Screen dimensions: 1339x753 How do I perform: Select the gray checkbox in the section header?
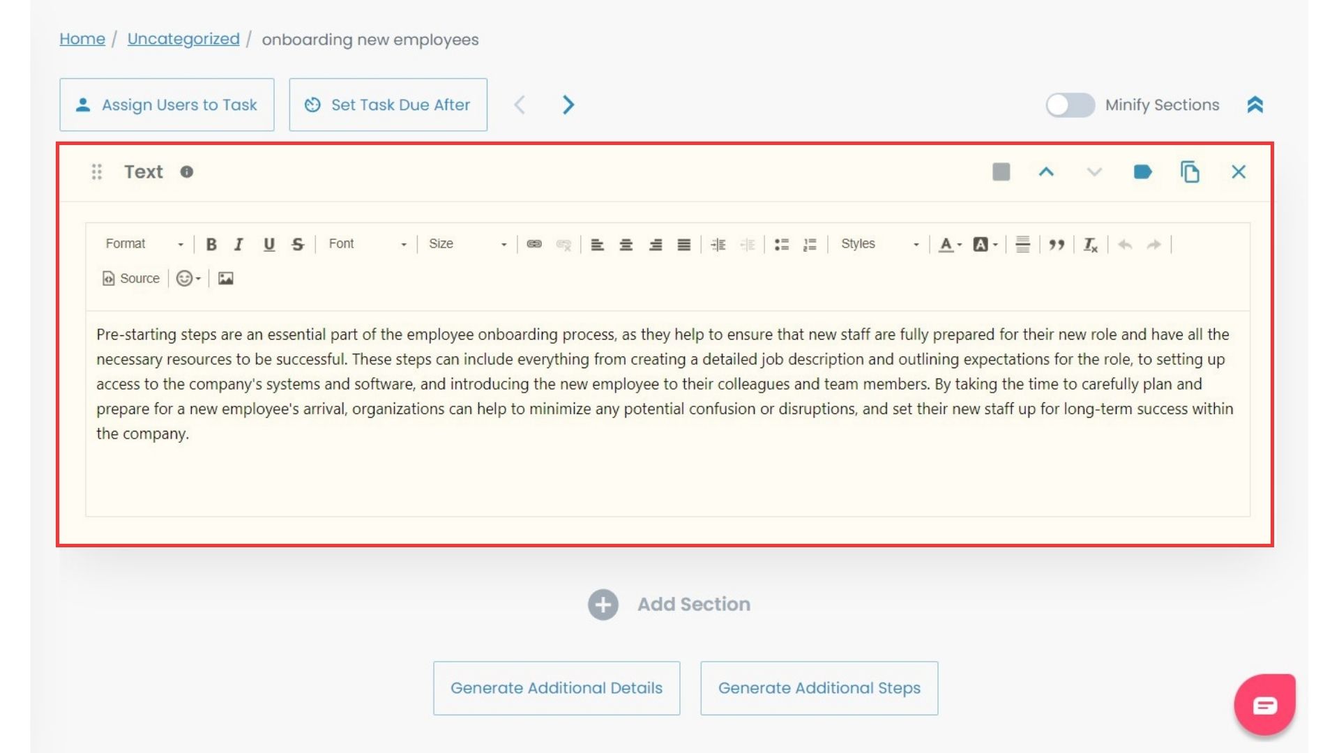coord(1001,172)
